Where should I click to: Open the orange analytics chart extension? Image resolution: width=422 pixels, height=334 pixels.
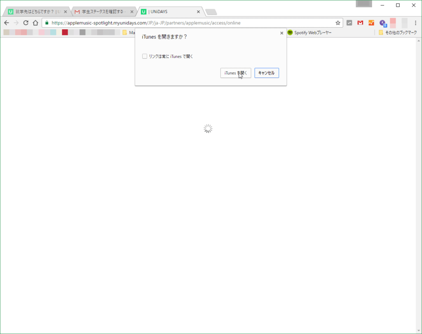(371, 23)
